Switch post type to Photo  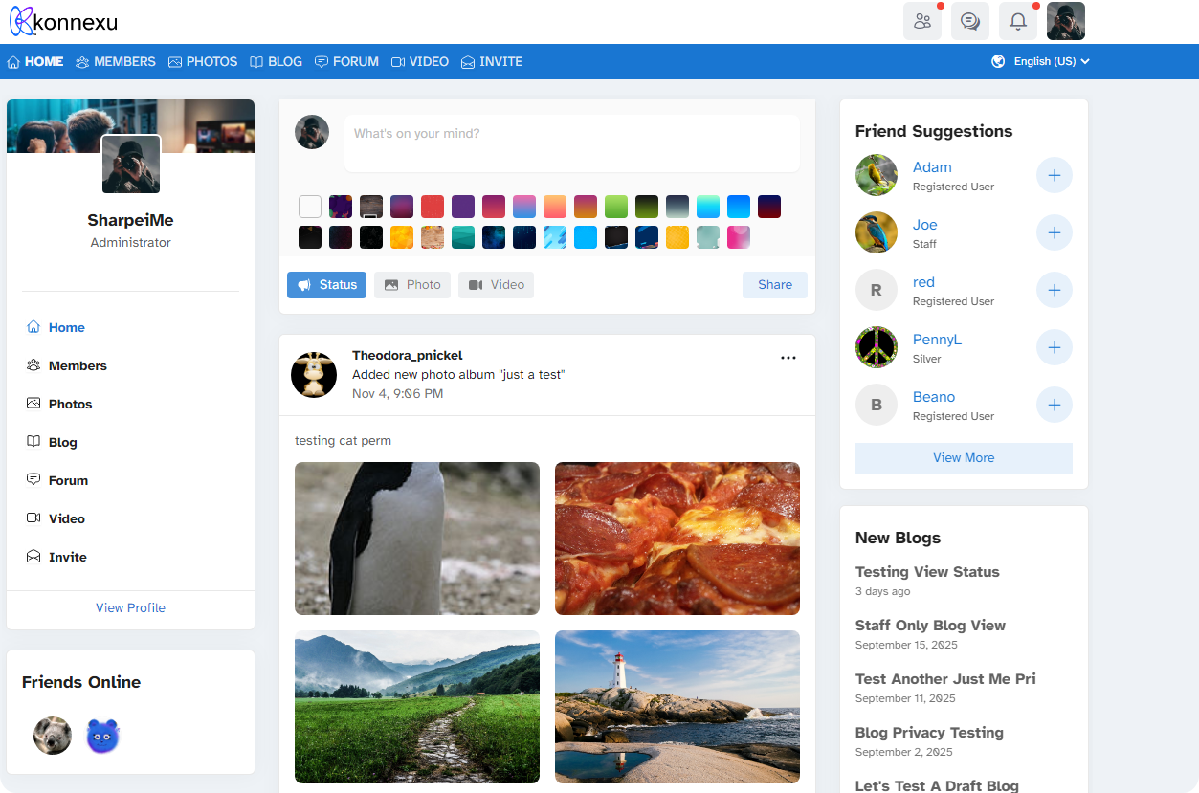tap(411, 285)
